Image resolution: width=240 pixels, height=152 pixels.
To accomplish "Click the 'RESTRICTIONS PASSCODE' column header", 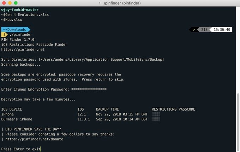I will tap(173, 110).
